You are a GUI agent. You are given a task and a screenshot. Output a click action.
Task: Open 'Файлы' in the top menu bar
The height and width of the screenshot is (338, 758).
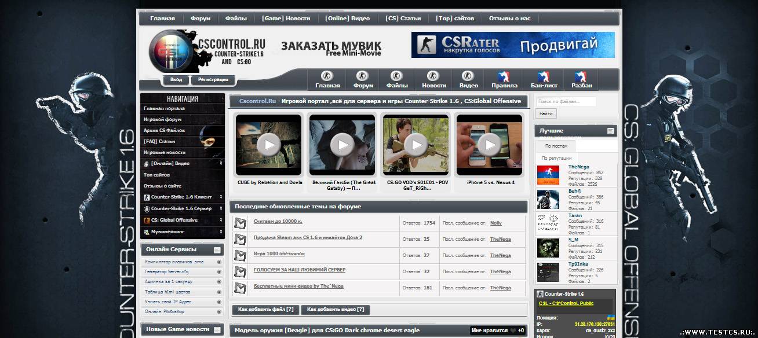236,19
